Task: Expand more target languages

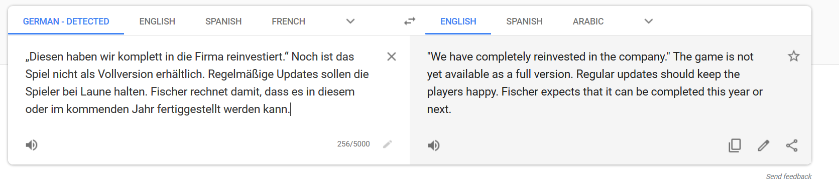Action: pyautogui.click(x=649, y=21)
